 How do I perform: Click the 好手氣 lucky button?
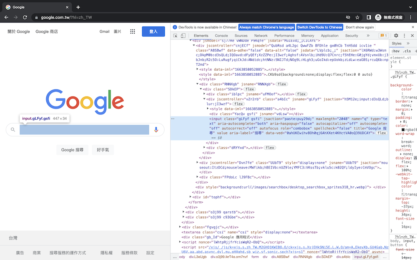tap(103, 150)
